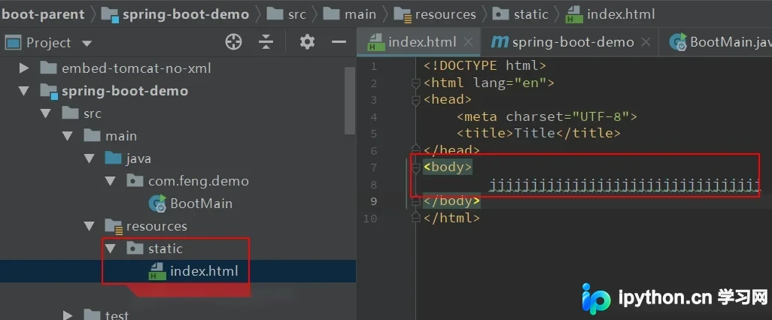Screen dimensions: 772x320
Task: Click the fold end marker at line 9
Action: tap(416, 201)
